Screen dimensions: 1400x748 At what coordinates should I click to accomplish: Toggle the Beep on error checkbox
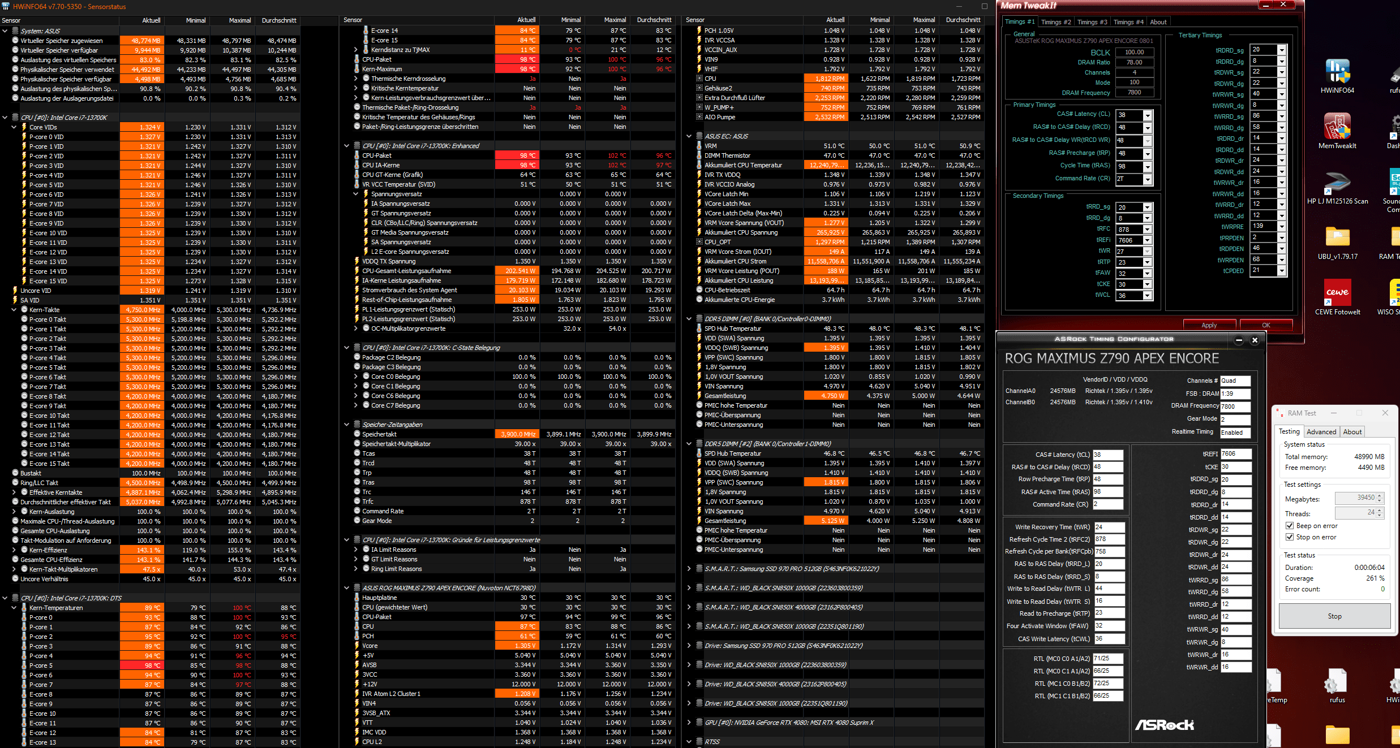point(1290,526)
